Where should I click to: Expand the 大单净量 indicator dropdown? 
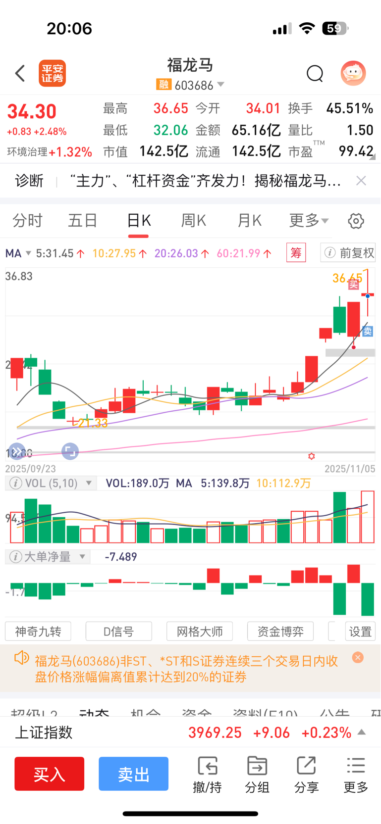[x=82, y=557]
